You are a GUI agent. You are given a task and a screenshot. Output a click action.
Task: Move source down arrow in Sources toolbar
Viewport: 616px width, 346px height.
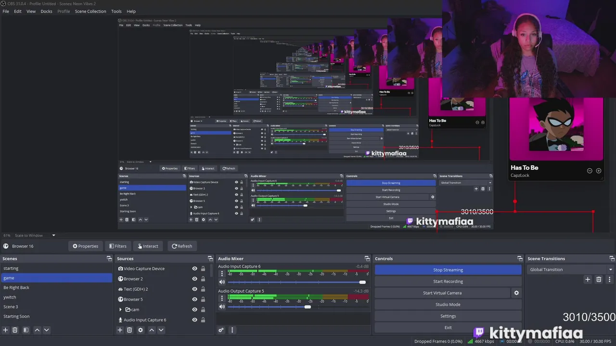pos(161,330)
